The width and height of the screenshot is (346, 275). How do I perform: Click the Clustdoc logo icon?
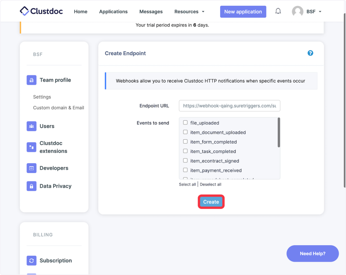pyautogui.click(x=25, y=11)
